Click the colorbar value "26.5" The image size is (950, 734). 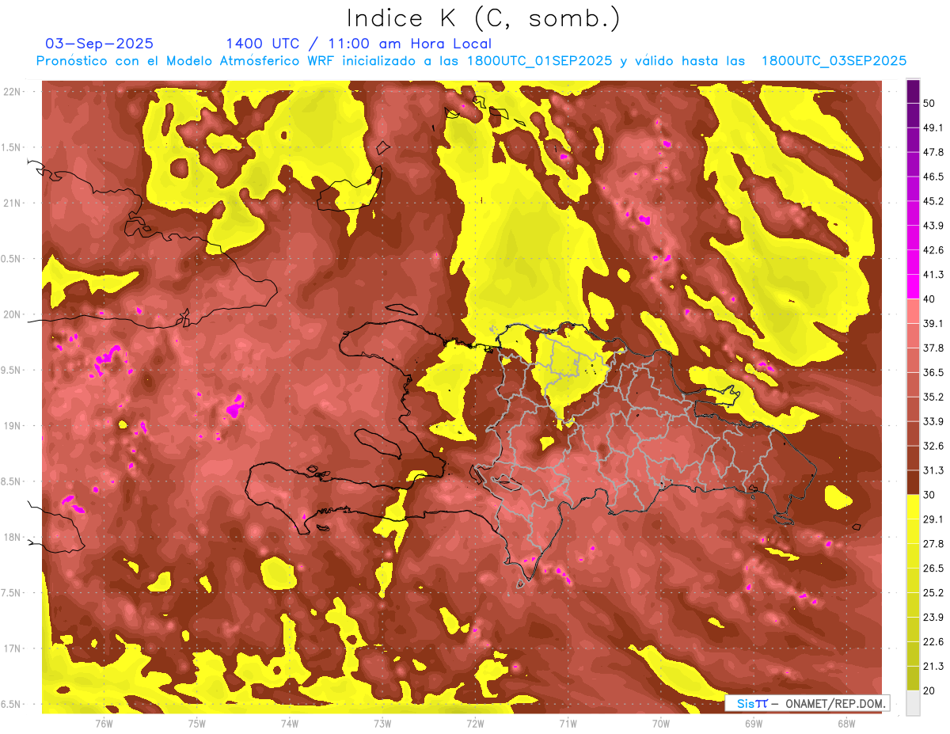(933, 569)
